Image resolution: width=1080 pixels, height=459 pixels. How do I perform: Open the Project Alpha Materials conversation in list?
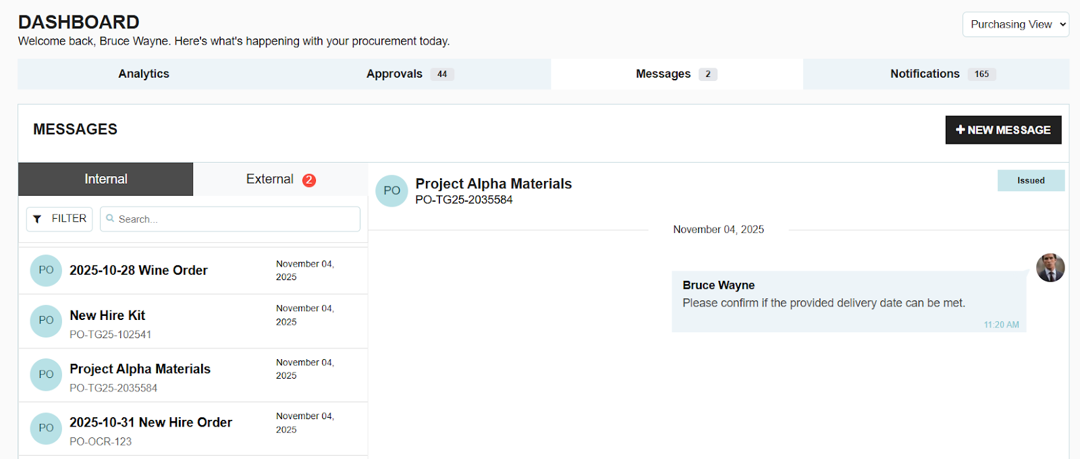[x=140, y=369]
